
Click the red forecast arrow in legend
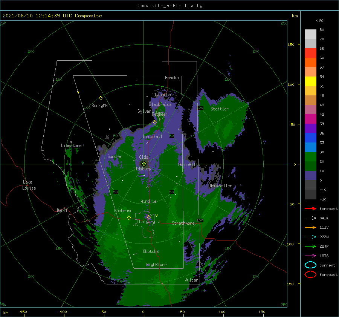click(310, 208)
